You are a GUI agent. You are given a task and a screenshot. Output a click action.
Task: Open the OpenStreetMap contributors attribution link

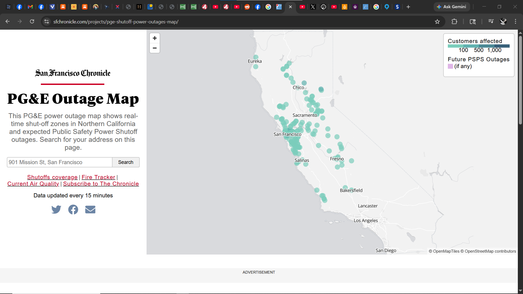[488, 251]
